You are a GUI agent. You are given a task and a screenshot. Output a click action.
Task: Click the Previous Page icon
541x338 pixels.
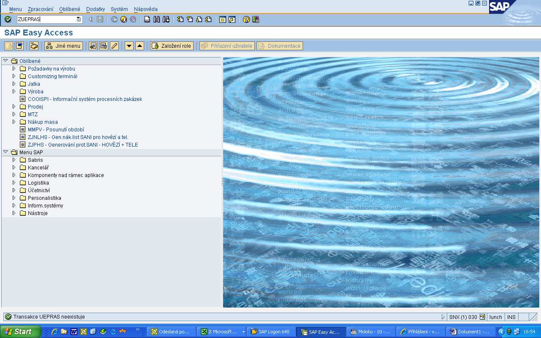coord(190,19)
